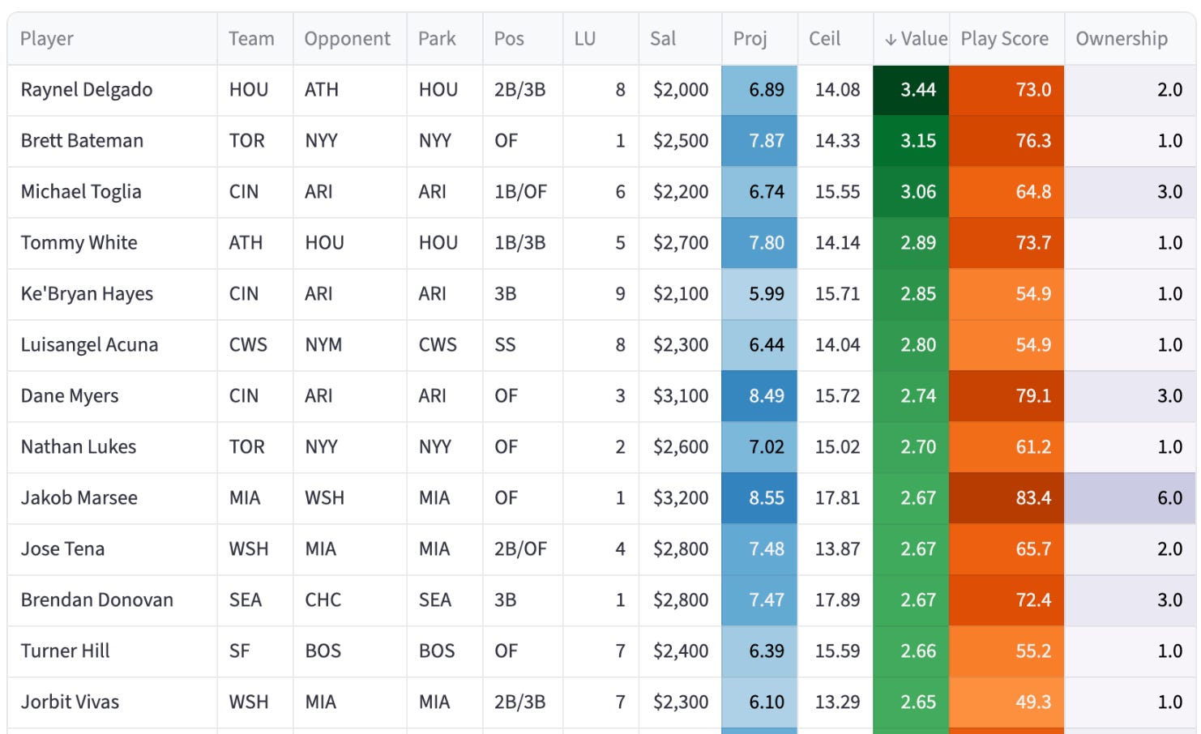Click Raynel Delgado's $2,000 salary cell
The width and height of the screenshot is (1201, 734).
[x=681, y=90]
